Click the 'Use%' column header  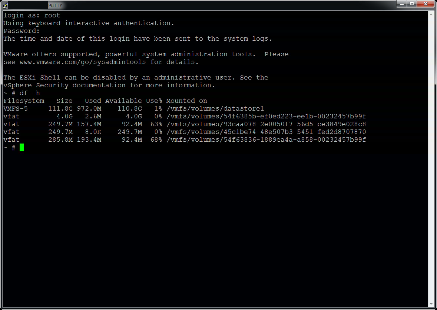pos(154,101)
